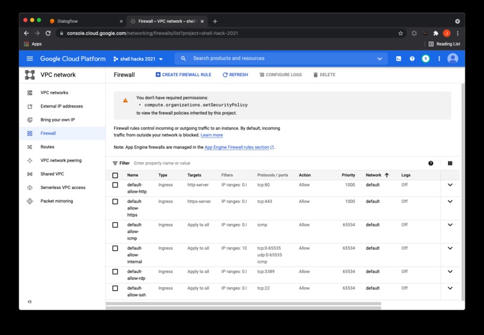Open the Apps bookmarks grid icon
The width and height of the screenshot is (484, 335).
click(x=26, y=44)
